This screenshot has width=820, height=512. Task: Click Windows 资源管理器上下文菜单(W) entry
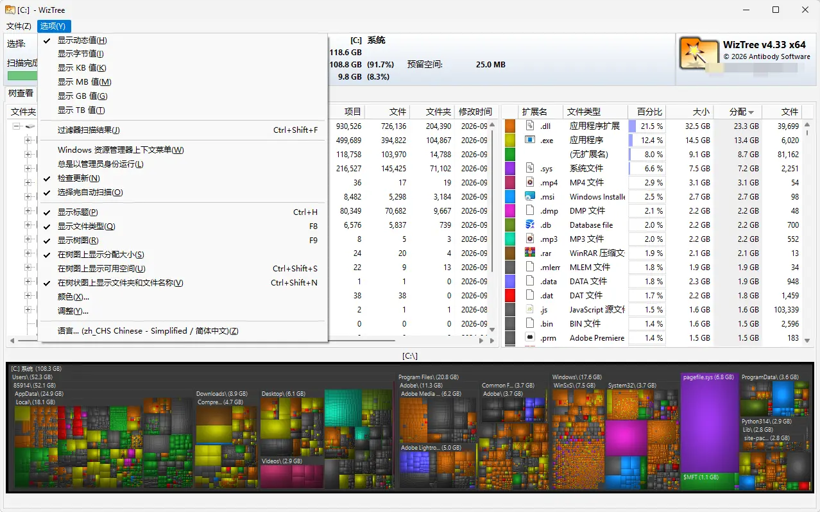point(183,150)
